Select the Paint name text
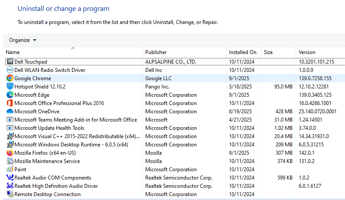 pyautogui.click(x=20, y=169)
